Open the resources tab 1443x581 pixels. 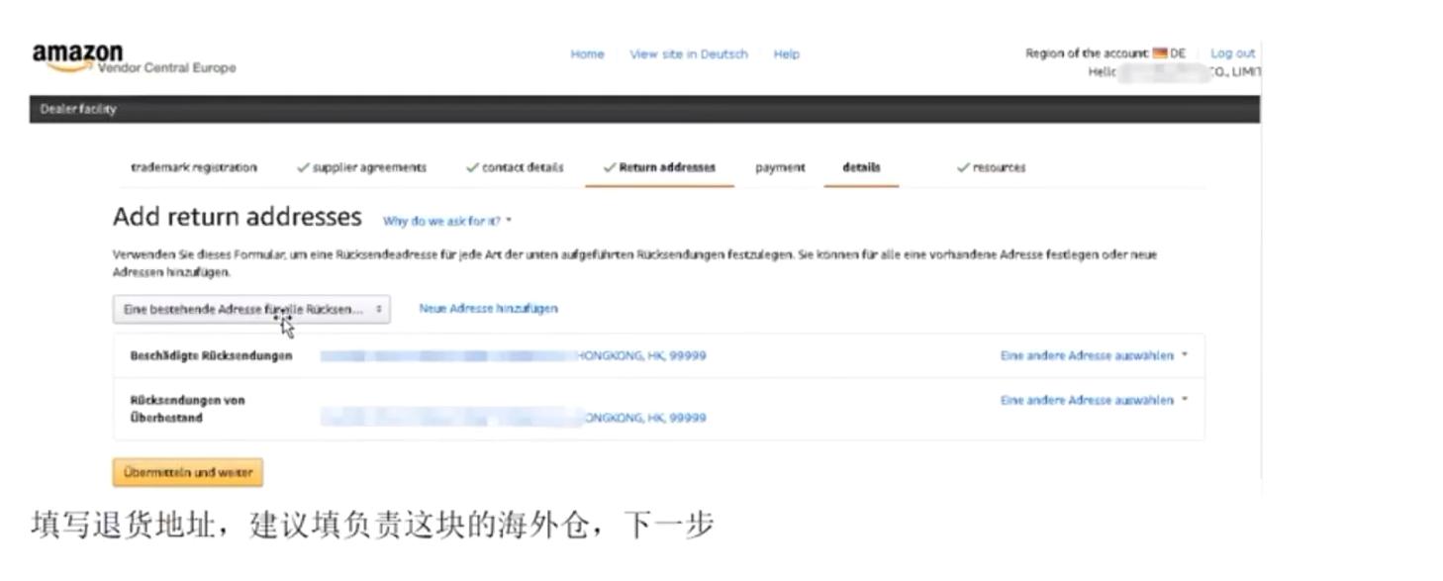[994, 167]
